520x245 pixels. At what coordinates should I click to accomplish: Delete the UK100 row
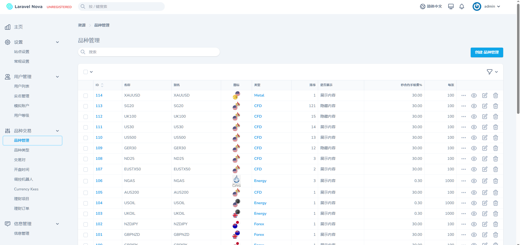click(496, 117)
